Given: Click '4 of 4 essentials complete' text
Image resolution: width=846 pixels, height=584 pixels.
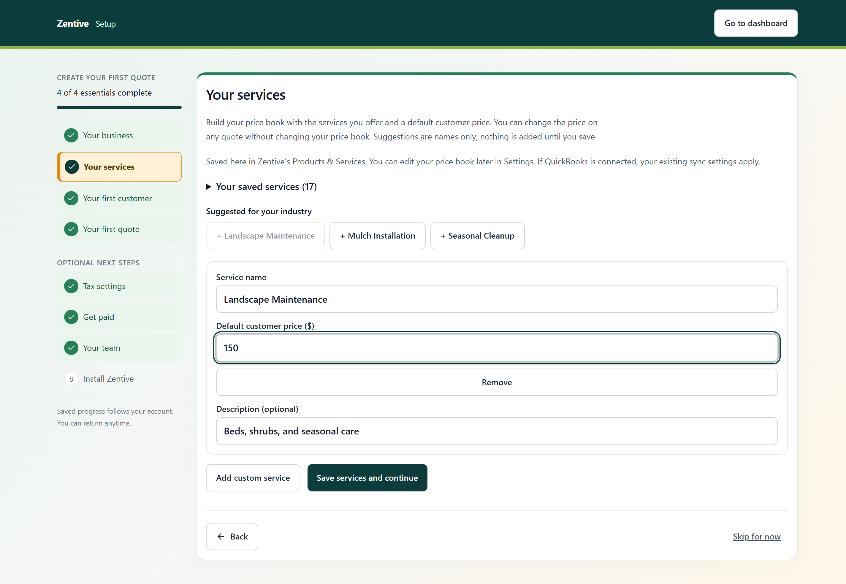Looking at the screenshot, I should [104, 93].
